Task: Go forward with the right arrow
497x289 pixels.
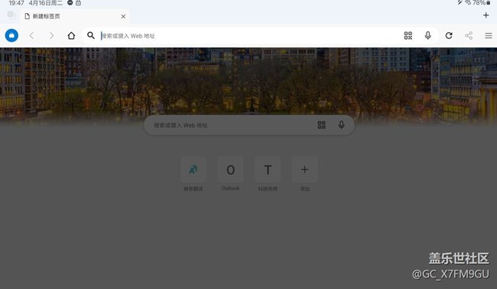Action: [51, 35]
